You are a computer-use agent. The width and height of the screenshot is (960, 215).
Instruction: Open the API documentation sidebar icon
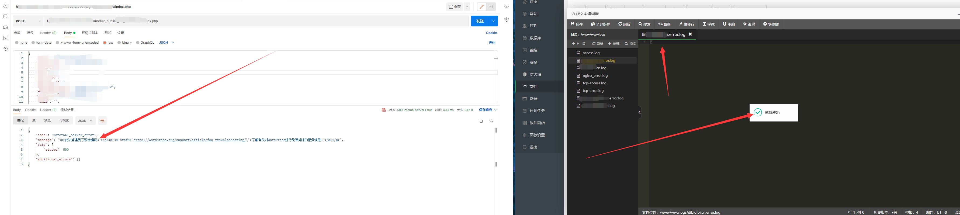[5, 16]
